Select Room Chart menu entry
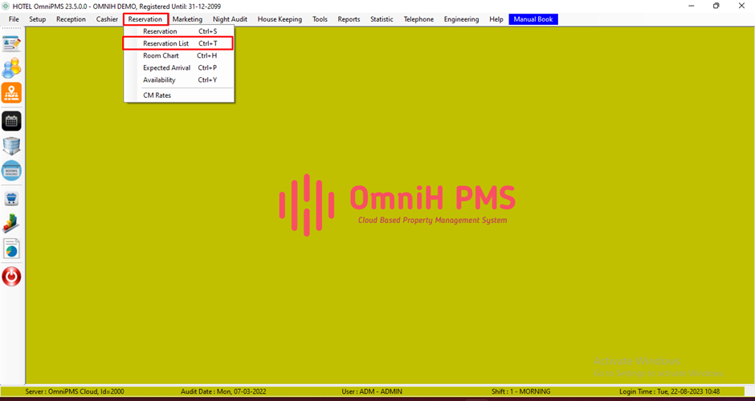Image resolution: width=755 pixels, height=401 pixels. click(x=179, y=56)
